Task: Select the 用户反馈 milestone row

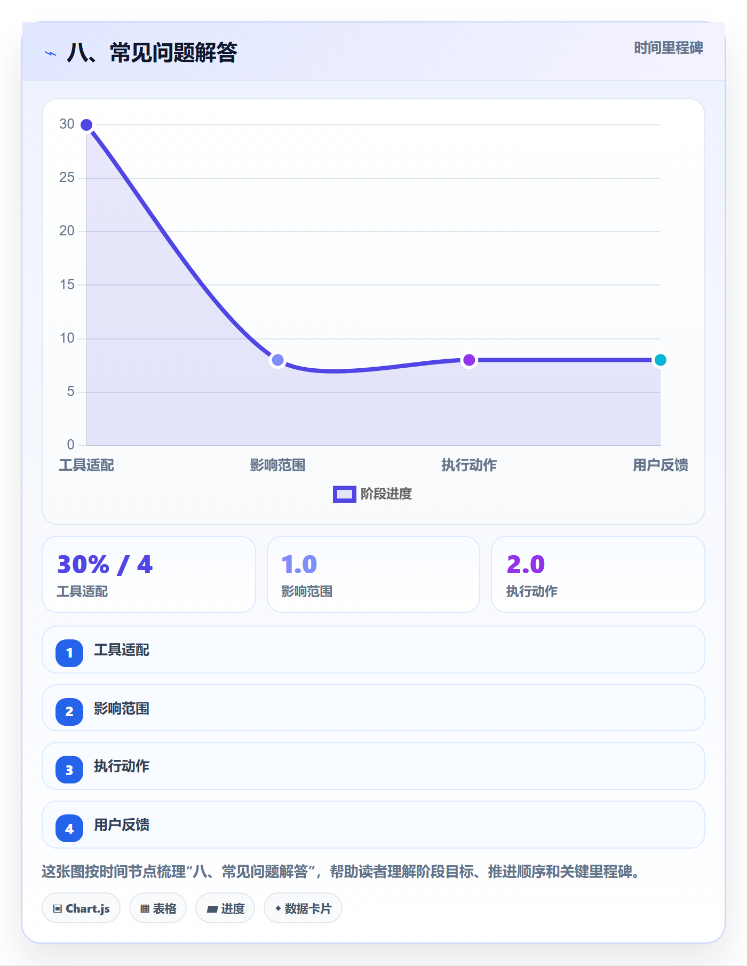Action: pyautogui.click(x=373, y=825)
